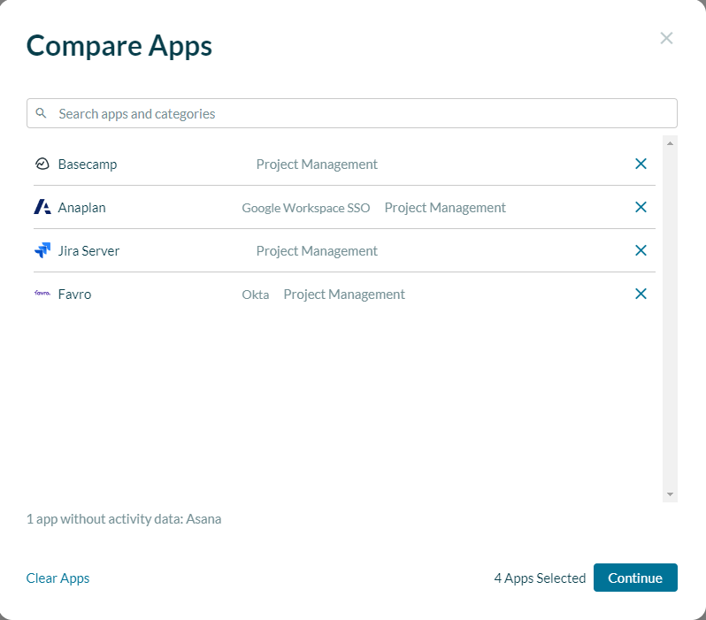Click the app list scrollbar track
706x620 pixels.
point(670,318)
